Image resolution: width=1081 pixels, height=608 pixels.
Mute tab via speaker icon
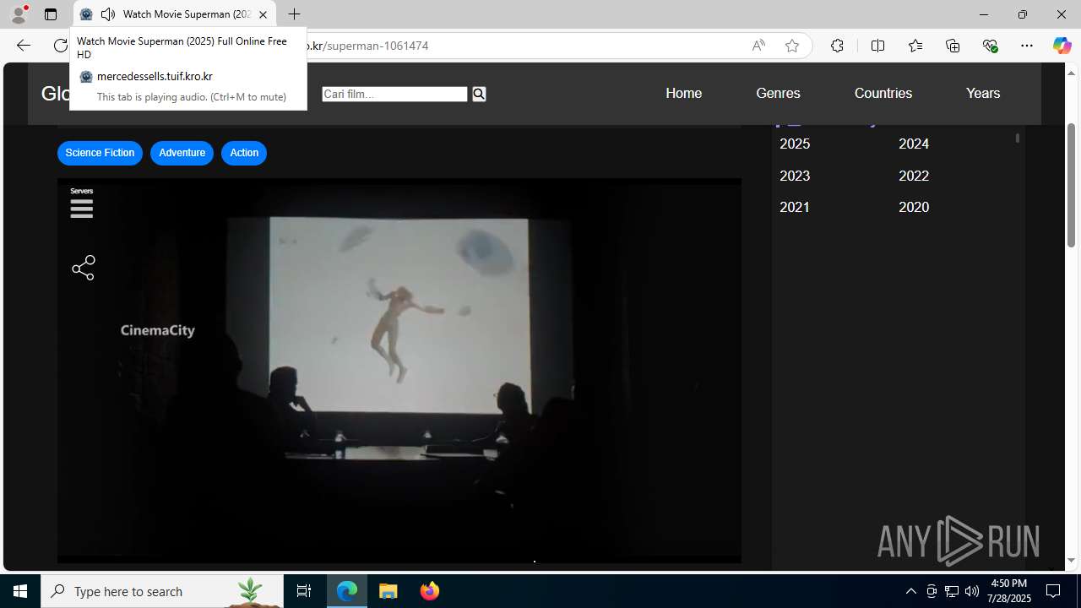(x=108, y=14)
